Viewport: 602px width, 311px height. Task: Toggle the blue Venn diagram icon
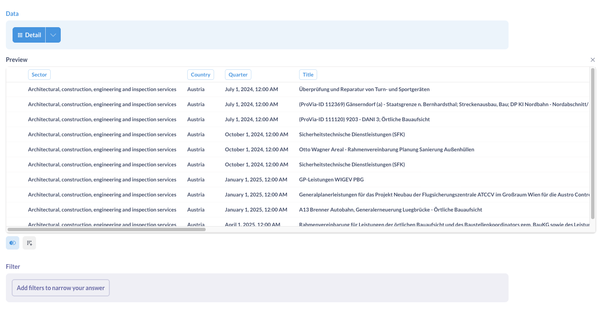[12, 242]
